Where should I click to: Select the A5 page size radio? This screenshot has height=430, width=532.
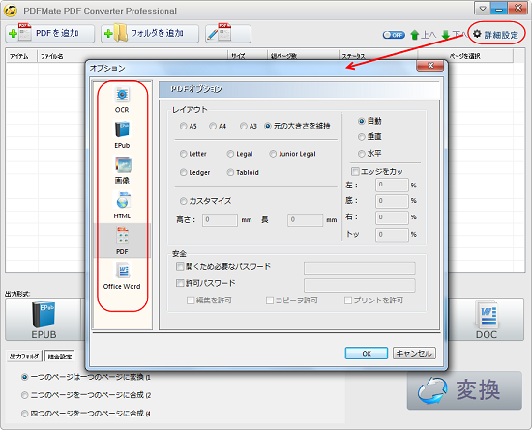point(183,126)
